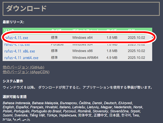Choose Deutsch language
Image resolution: width=163 pixels, height=123 pixels.
tap(110, 103)
